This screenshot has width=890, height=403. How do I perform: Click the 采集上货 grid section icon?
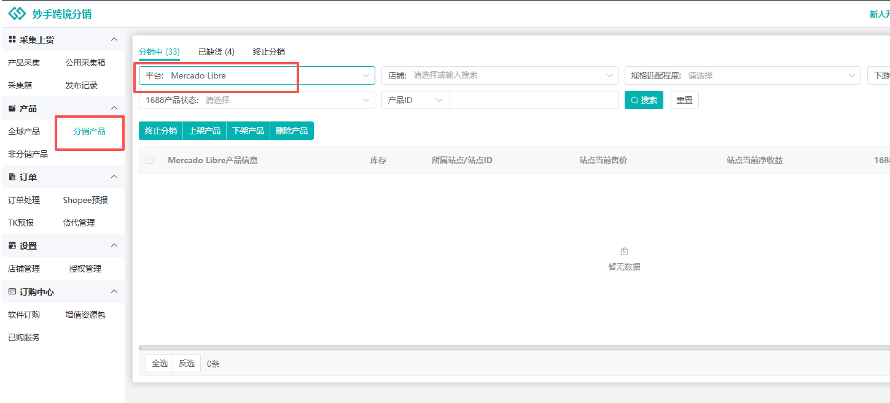click(12, 40)
